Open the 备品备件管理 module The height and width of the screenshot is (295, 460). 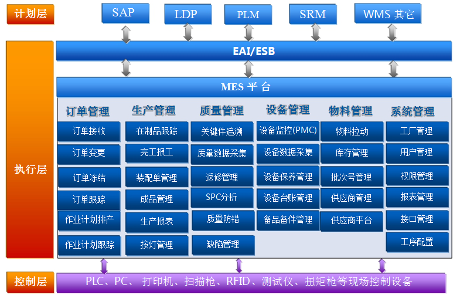coord(288,220)
